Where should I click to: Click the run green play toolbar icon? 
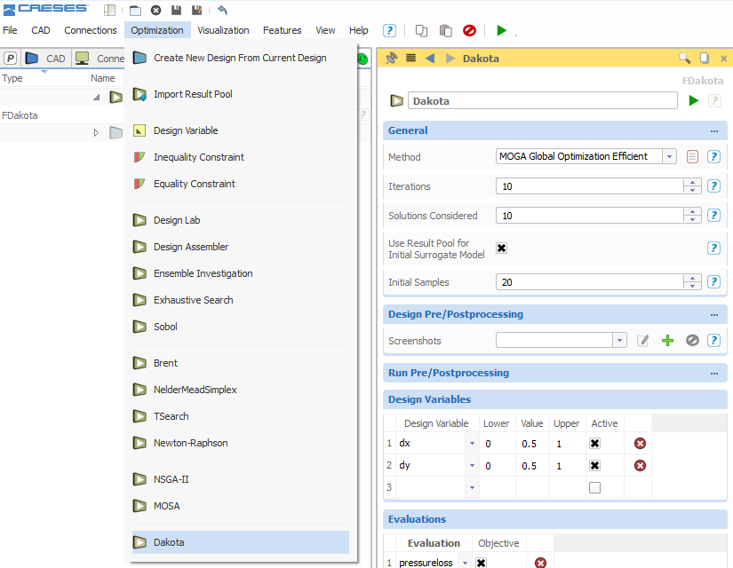point(502,31)
